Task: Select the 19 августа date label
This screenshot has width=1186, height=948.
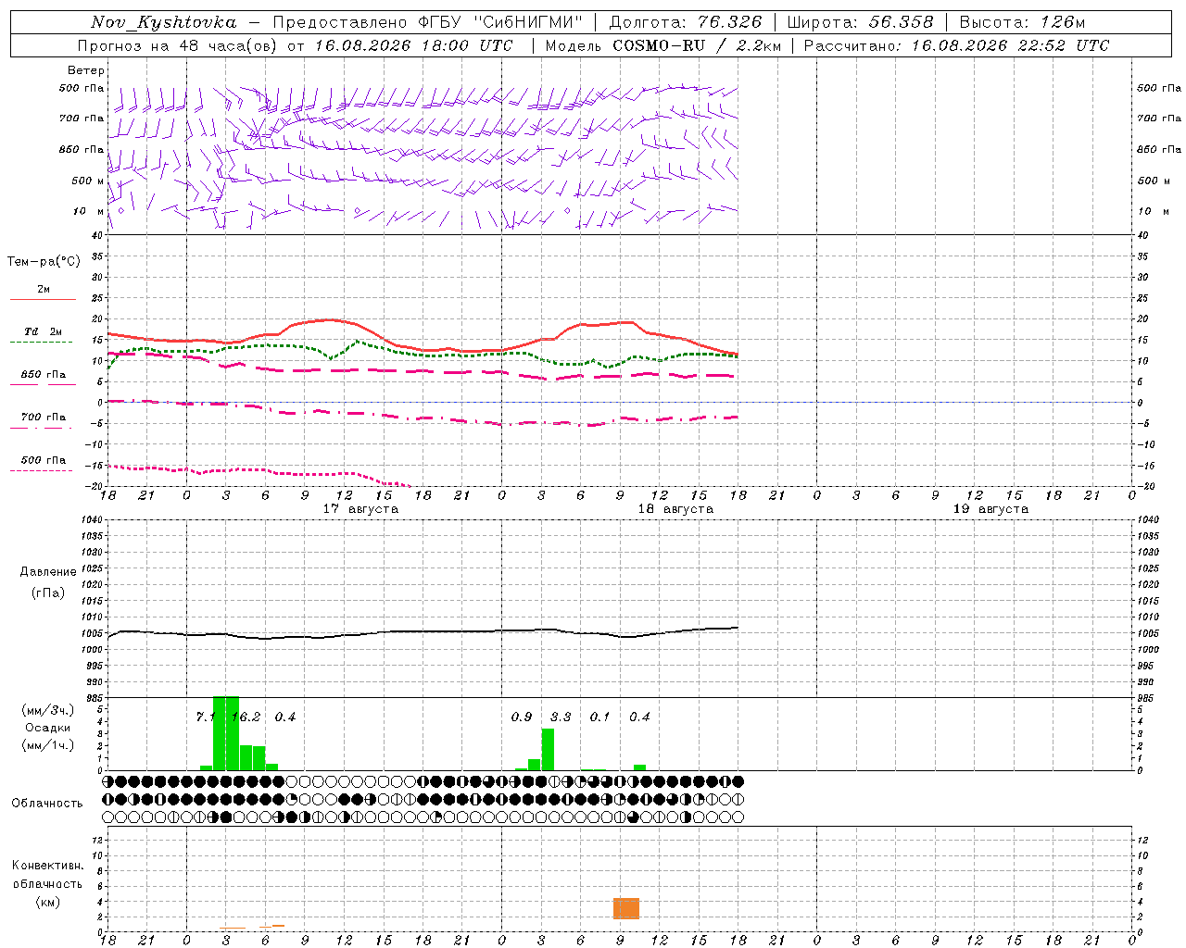Action: pos(990,509)
